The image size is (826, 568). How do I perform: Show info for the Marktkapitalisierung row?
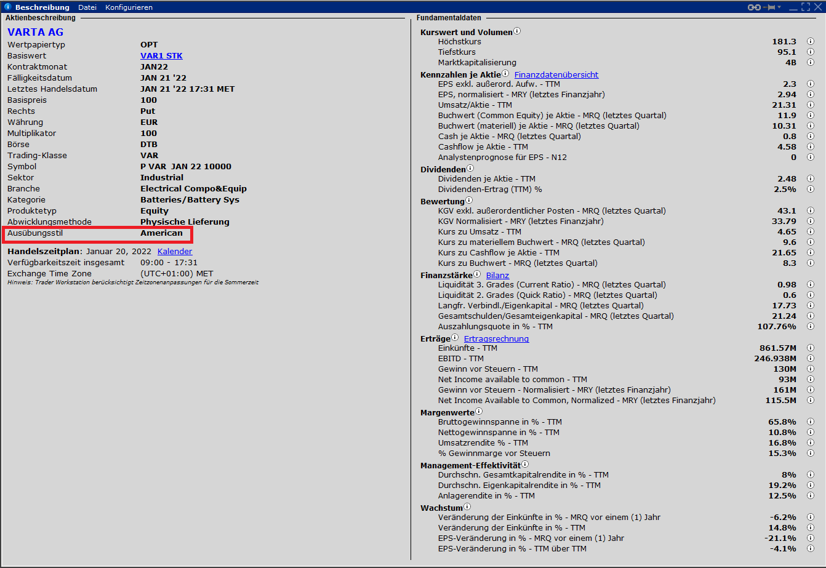(x=811, y=63)
